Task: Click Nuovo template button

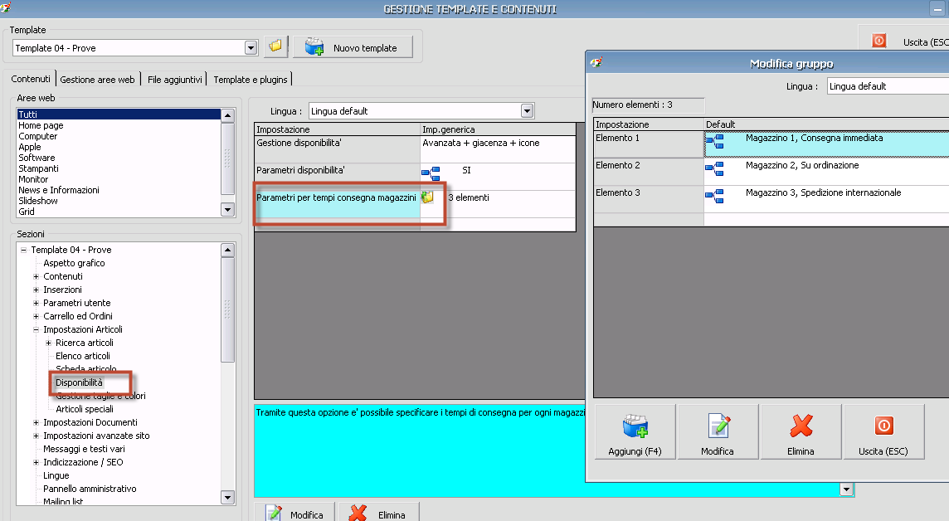Action: coord(353,47)
